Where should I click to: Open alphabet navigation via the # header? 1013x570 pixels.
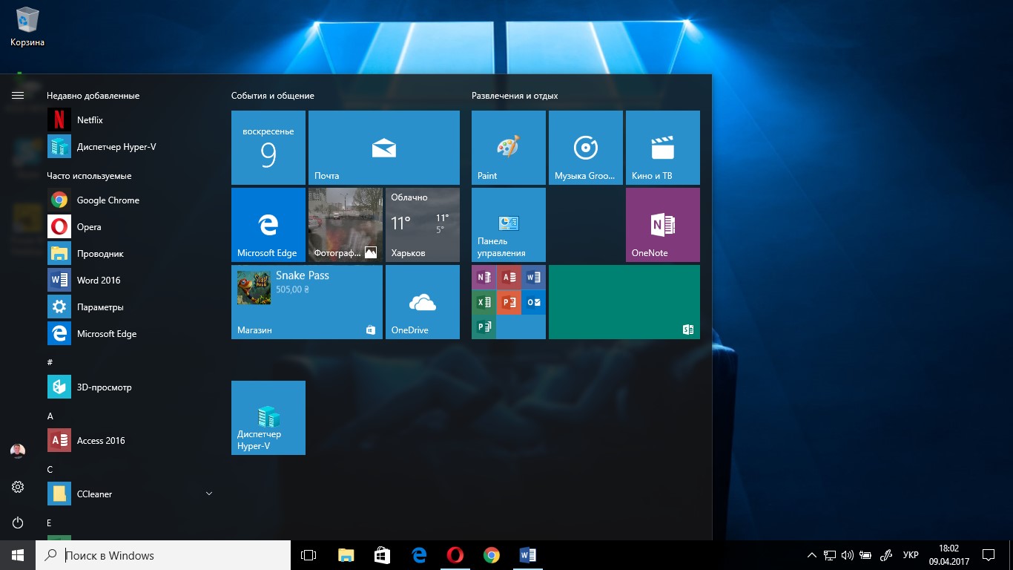(x=50, y=362)
